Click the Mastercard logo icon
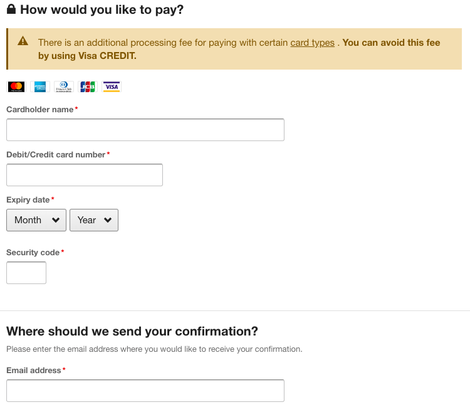The width and height of the screenshot is (470, 412). point(16,87)
